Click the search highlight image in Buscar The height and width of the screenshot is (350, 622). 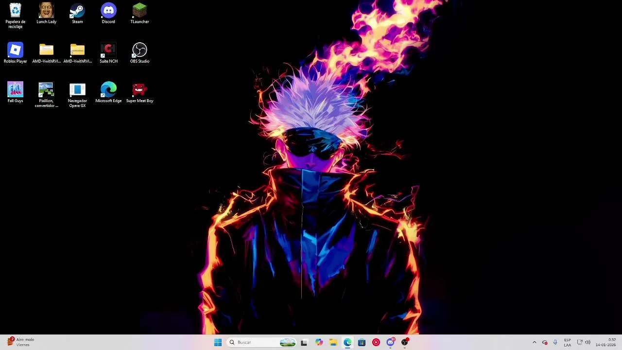click(x=288, y=342)
